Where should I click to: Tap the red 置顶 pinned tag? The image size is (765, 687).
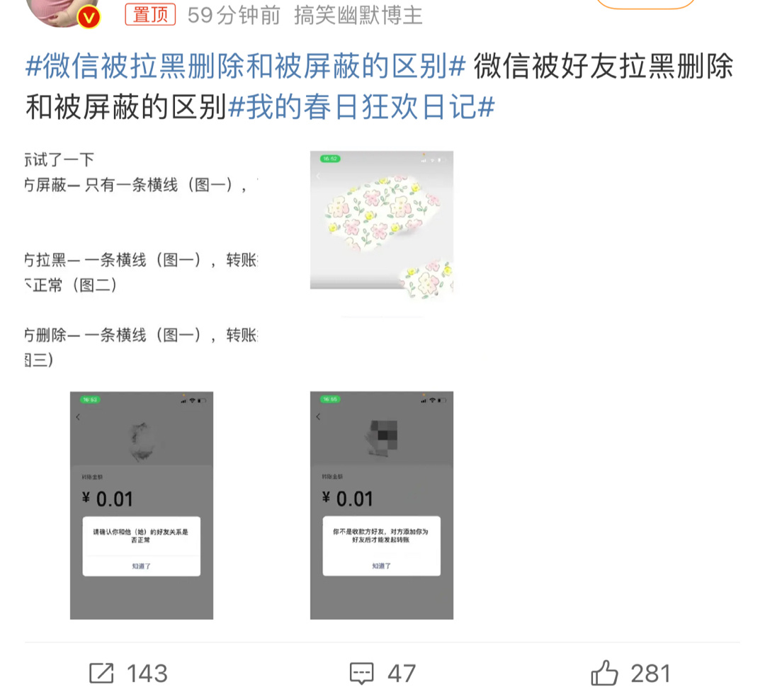click(x=150, y=15)
